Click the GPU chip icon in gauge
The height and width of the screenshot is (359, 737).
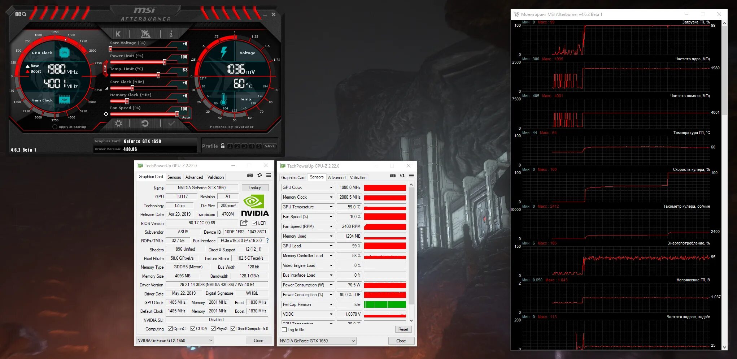(64, 53)
